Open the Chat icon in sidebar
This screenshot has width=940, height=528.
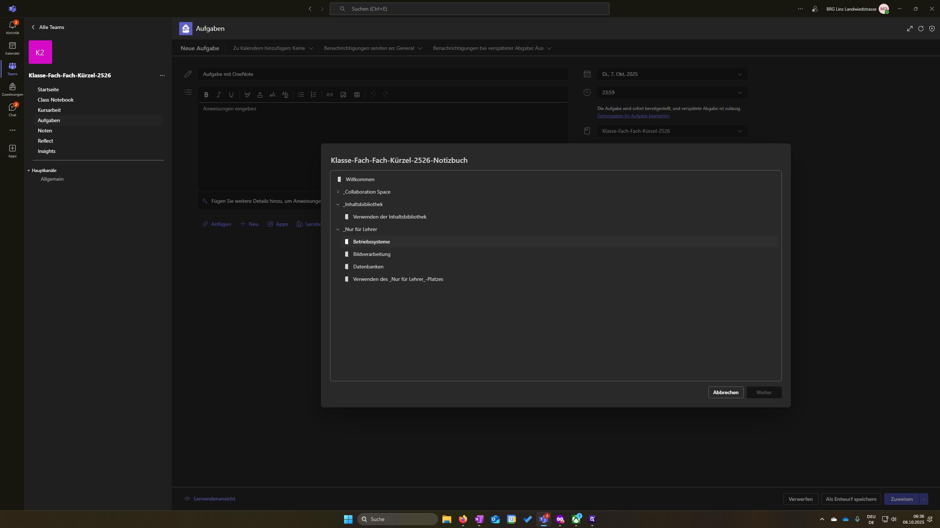click(12, 110)
